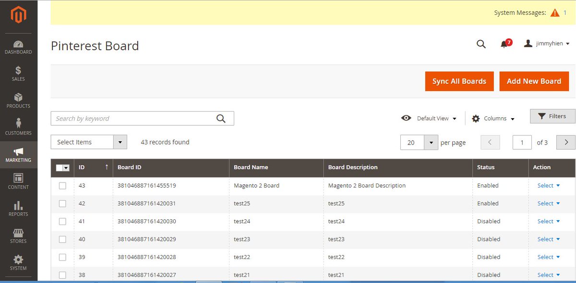This screenshot has height=283, width=576.
Task: Open the System sidebar menu
Action: pos(18,263)
